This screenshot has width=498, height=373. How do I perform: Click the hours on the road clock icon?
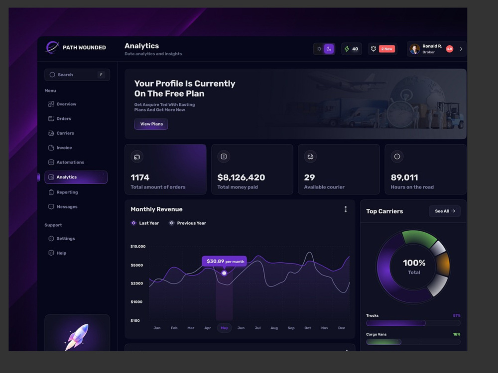pyautogui.click(x=397, y=156)
